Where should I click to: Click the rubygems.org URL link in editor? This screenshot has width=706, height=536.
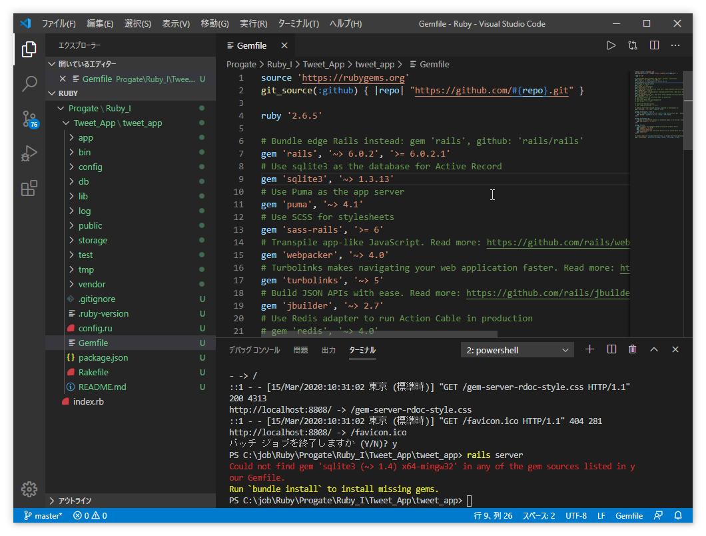tap(352, 77)
